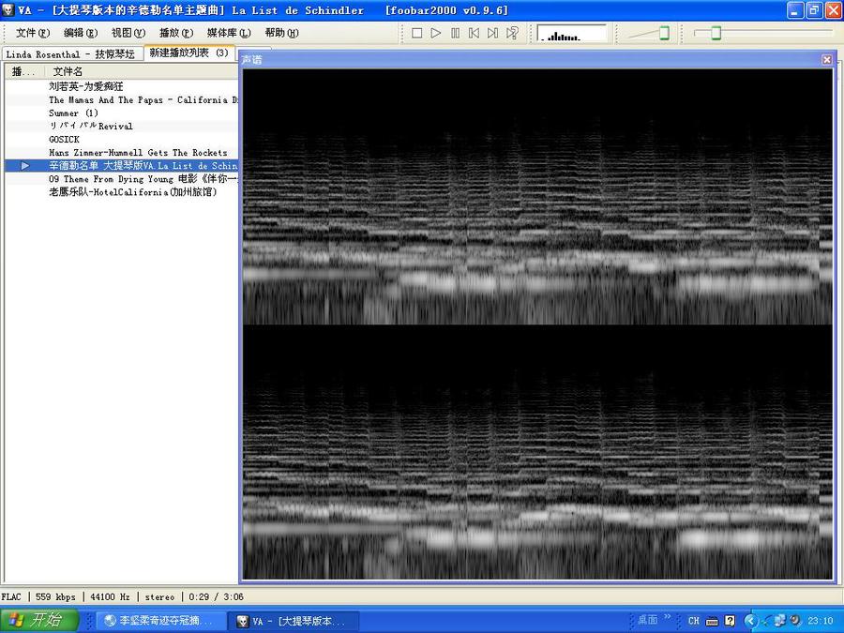The image size is (844, 633).
Task: Expand the 桌面 toolbar chevron
Action: coord(668,617)
